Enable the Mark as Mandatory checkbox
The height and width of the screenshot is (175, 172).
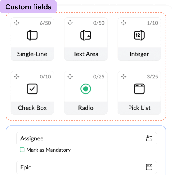(22, 150)
